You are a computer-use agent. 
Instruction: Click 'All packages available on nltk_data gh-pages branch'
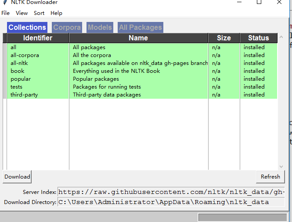pos(140,63)
